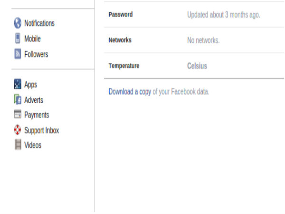Viewport: 285px width, 214px height.
Task: Click the Adverts icon in the sidebar
Action: click(x=18, y=100)
